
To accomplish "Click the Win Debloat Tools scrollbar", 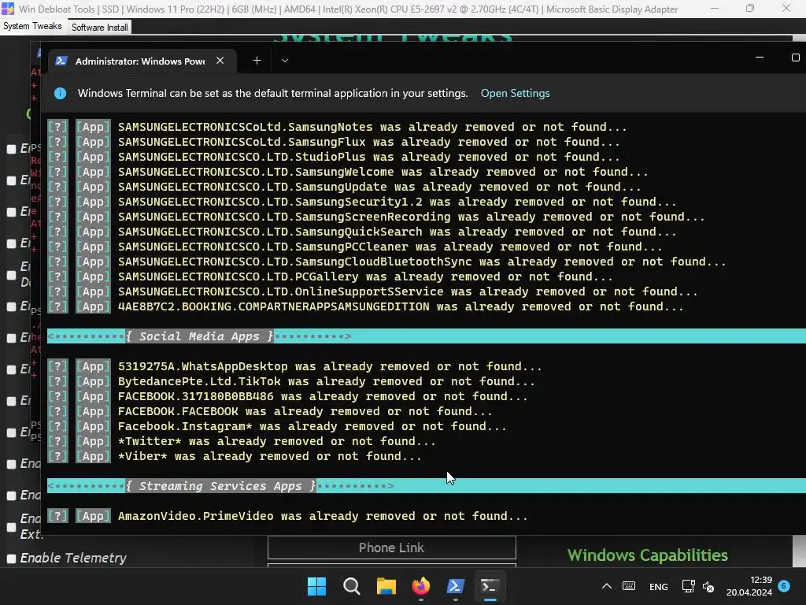I will pyautogui.click(x=799, y=551).
